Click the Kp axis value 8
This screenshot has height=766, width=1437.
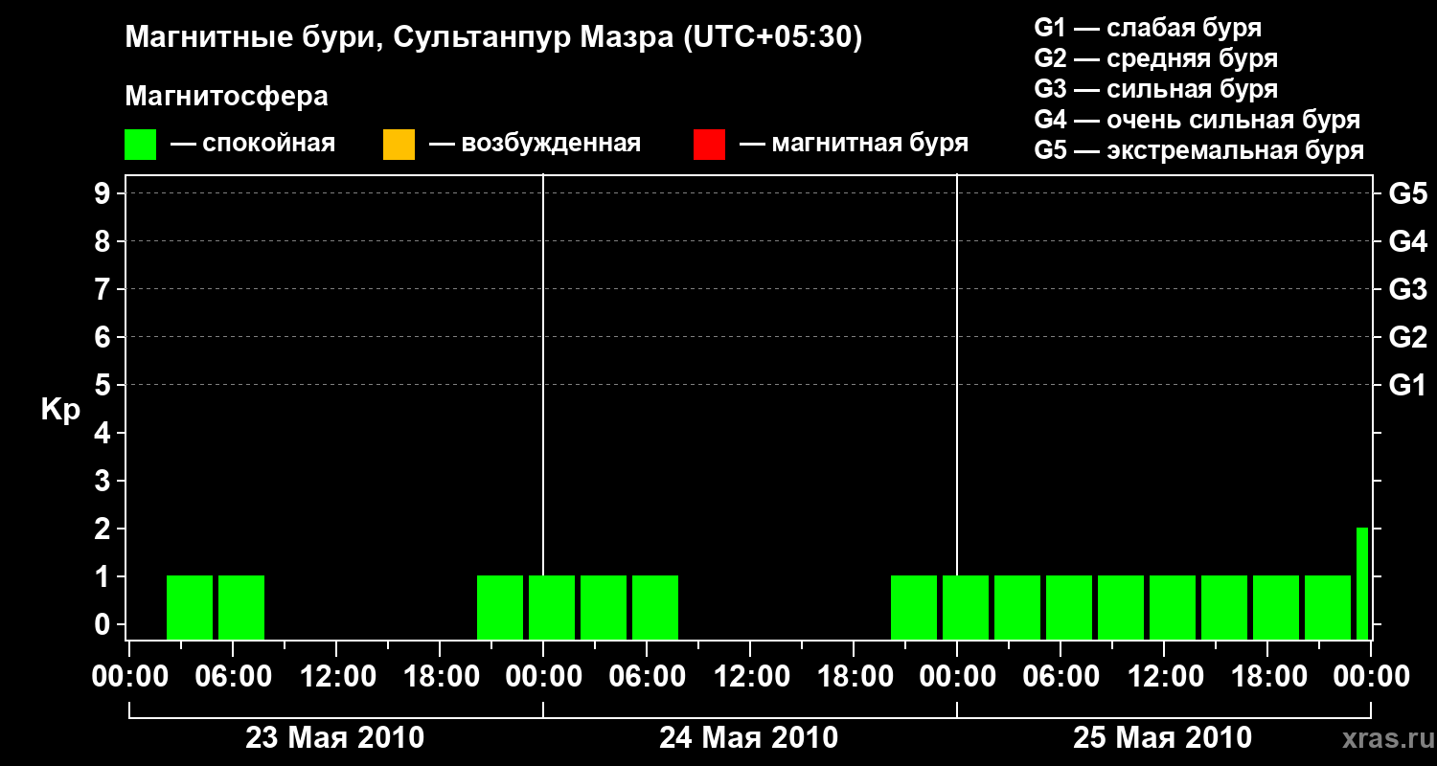pyautogui.click(x=104, y=241)
